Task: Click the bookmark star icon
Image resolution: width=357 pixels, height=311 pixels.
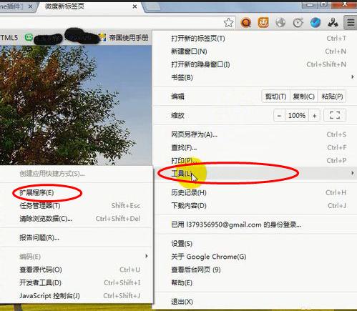Action: tap(228, 23)
